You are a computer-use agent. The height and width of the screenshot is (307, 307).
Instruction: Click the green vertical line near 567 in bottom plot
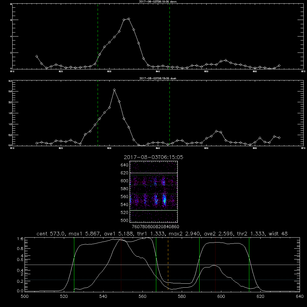pyautogui.click(x=156, y=264)
